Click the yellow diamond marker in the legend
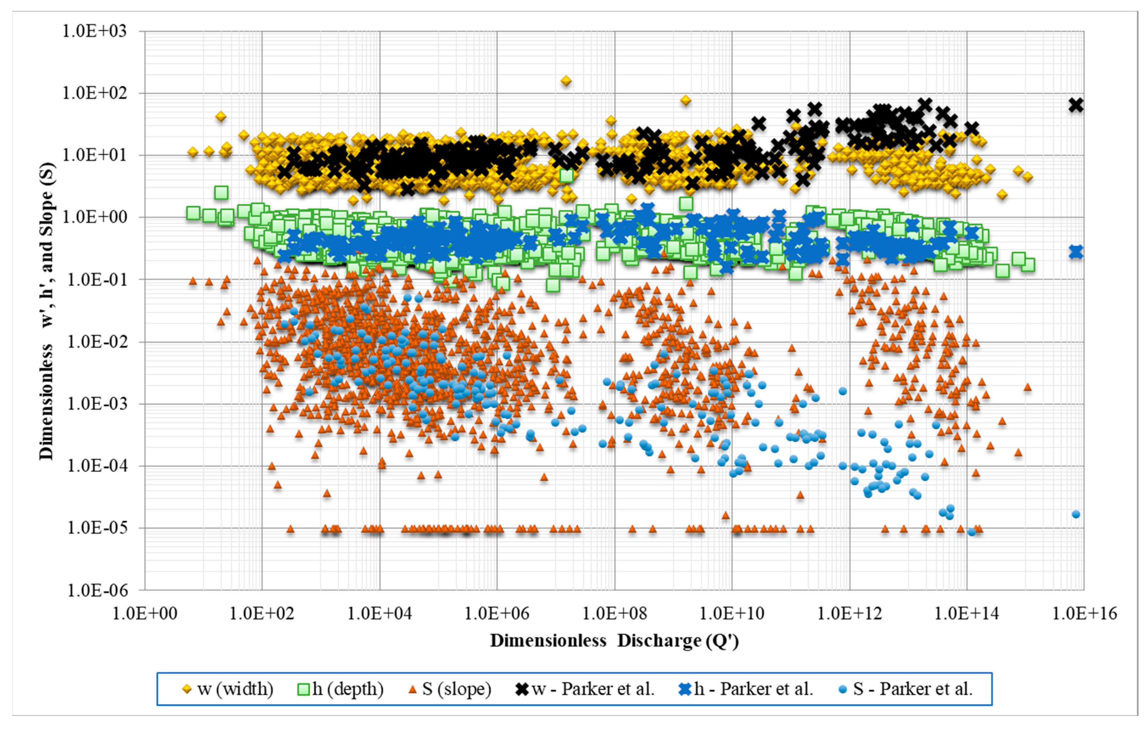This screenshot has height=730, width=1148. point(188,689)
